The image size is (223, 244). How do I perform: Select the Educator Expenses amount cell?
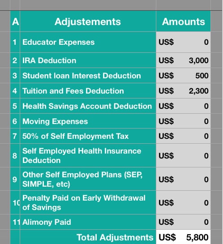click(183, 42)
